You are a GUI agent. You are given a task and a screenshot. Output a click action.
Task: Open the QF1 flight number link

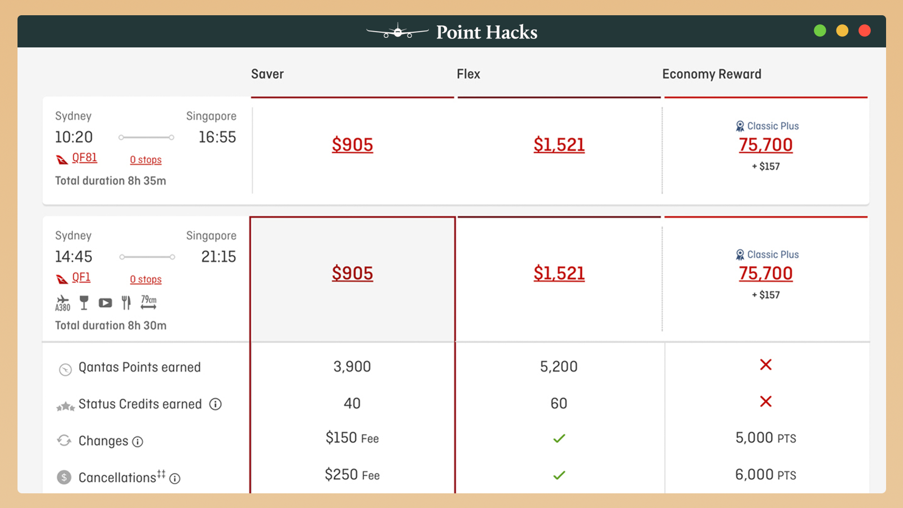pos(81,278)
